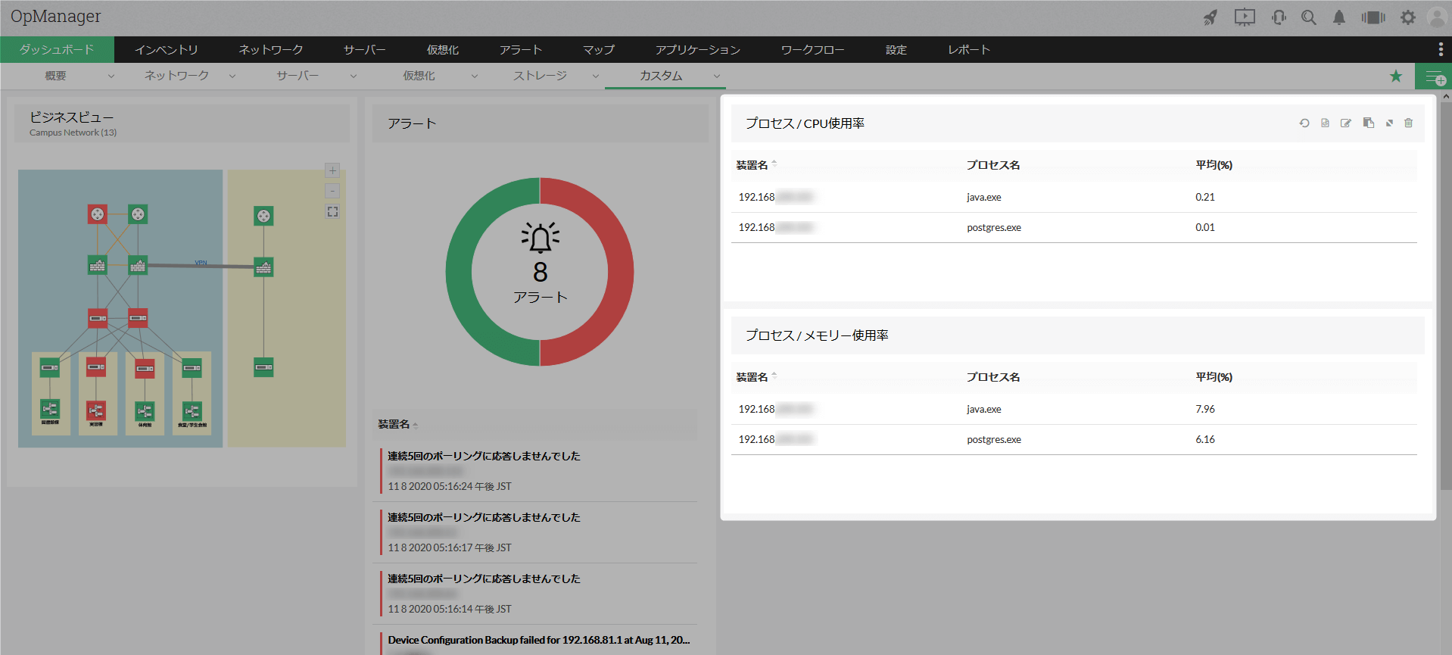Expand the ストレージ dropdown arrow
This screenshot has width=1452, height=655.
click(596, 76)
